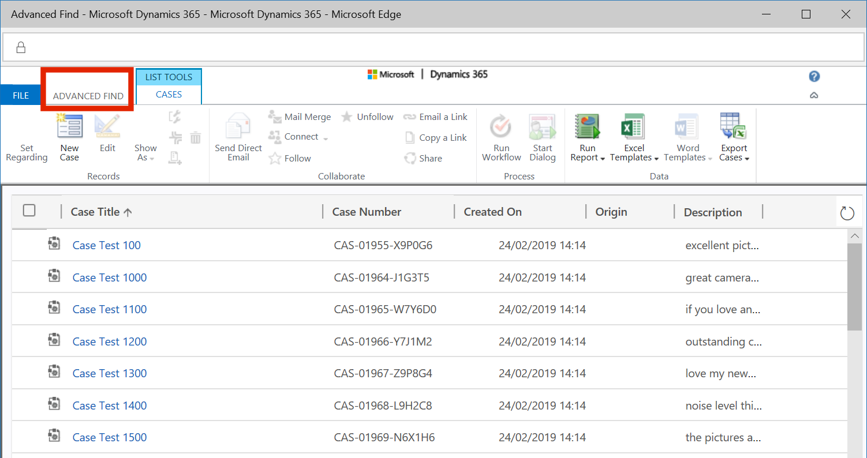Image resolution: width=867 pixels, height=458 pixels.
Task: Open the Case Test 1400 link
Action: tap(110, 406)
